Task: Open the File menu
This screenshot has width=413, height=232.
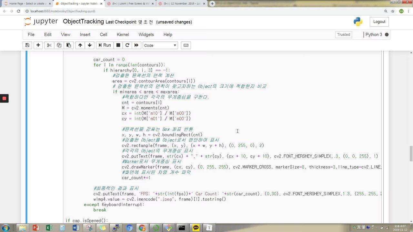Action: pos(31,35)
